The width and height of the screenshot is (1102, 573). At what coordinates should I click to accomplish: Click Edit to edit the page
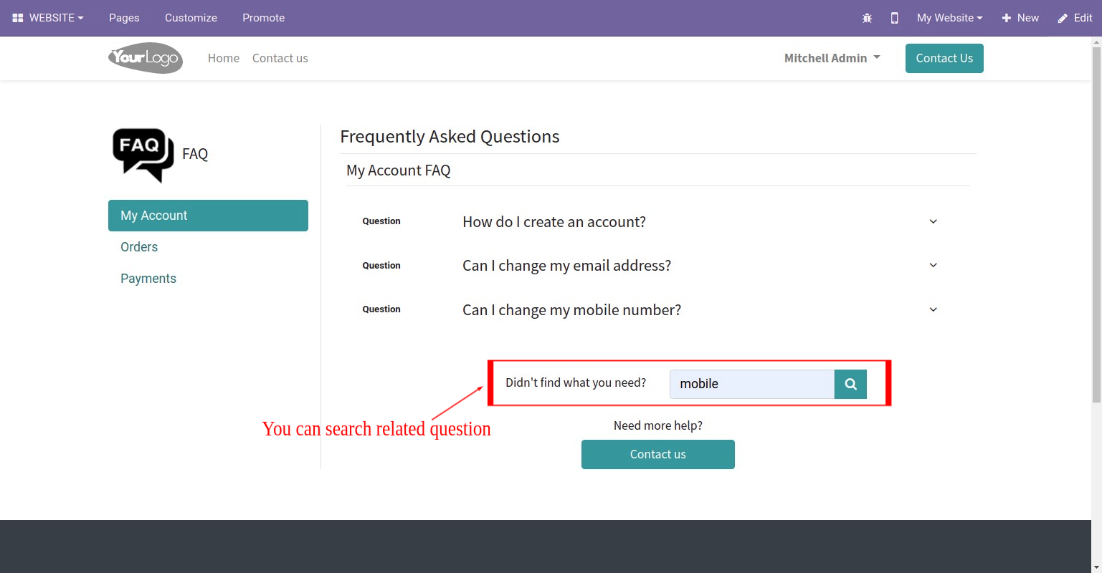point(1075,18)
